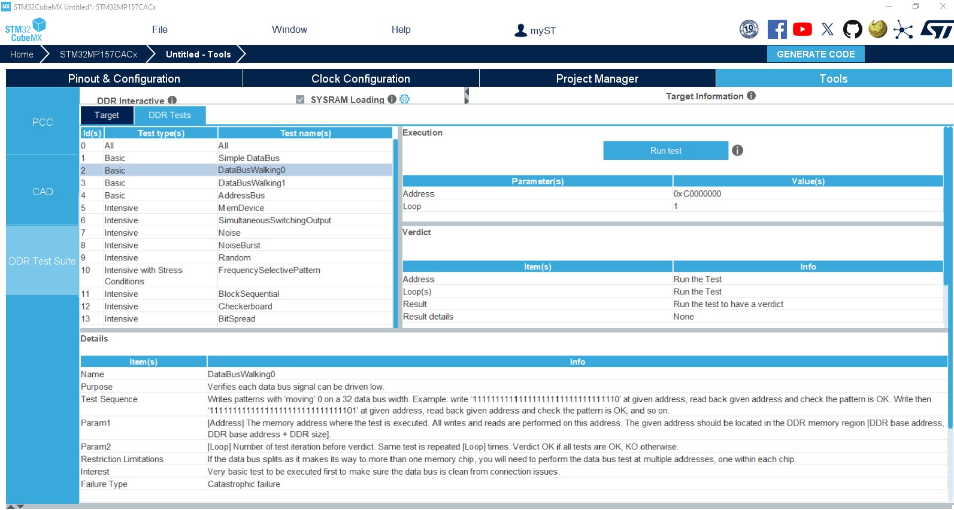Select the 'DataBusWalking1' test
This screenshot has width=954, height=510.
(x=237, y=183)
